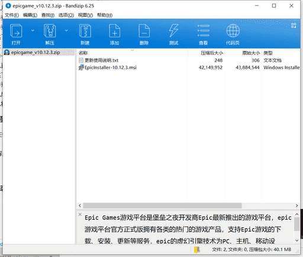The image size is (303, 257).
Task: Click the grid layout icon in toolbar corner
Action: coord(294,25)
